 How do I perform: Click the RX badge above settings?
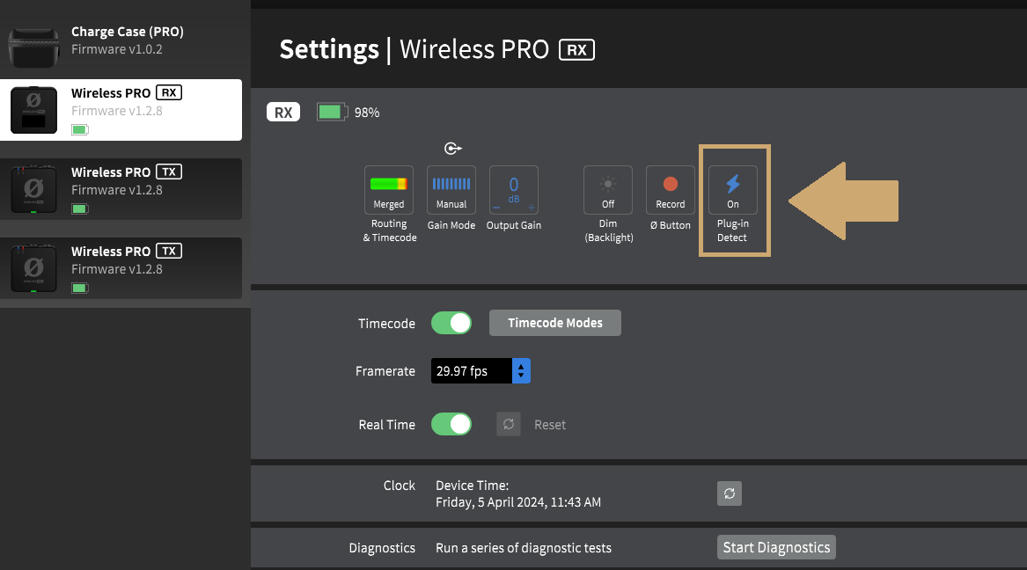[x=283, y=112]
